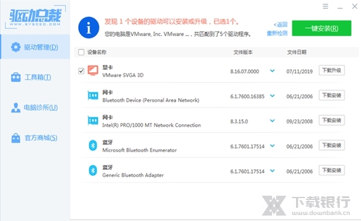Expand version dropdown for 8.16.07.0000
This screenshot has height=221, width=361.
(x=273, y=70)
